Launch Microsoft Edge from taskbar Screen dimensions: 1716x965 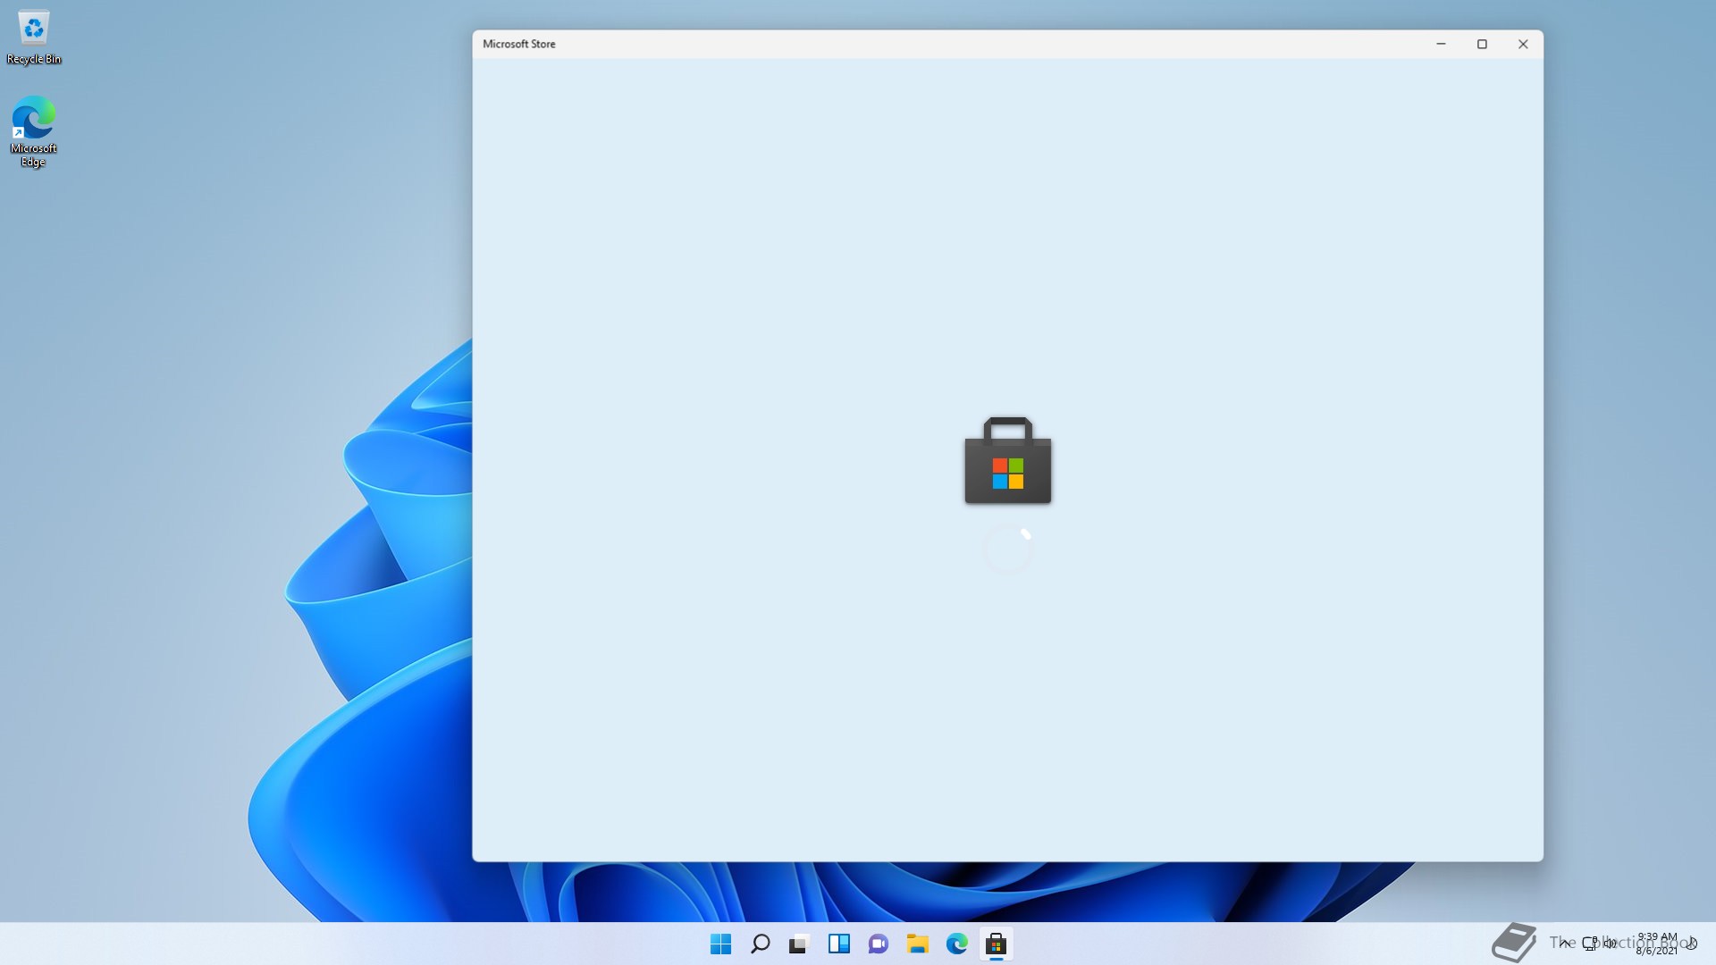coord(956,944)
